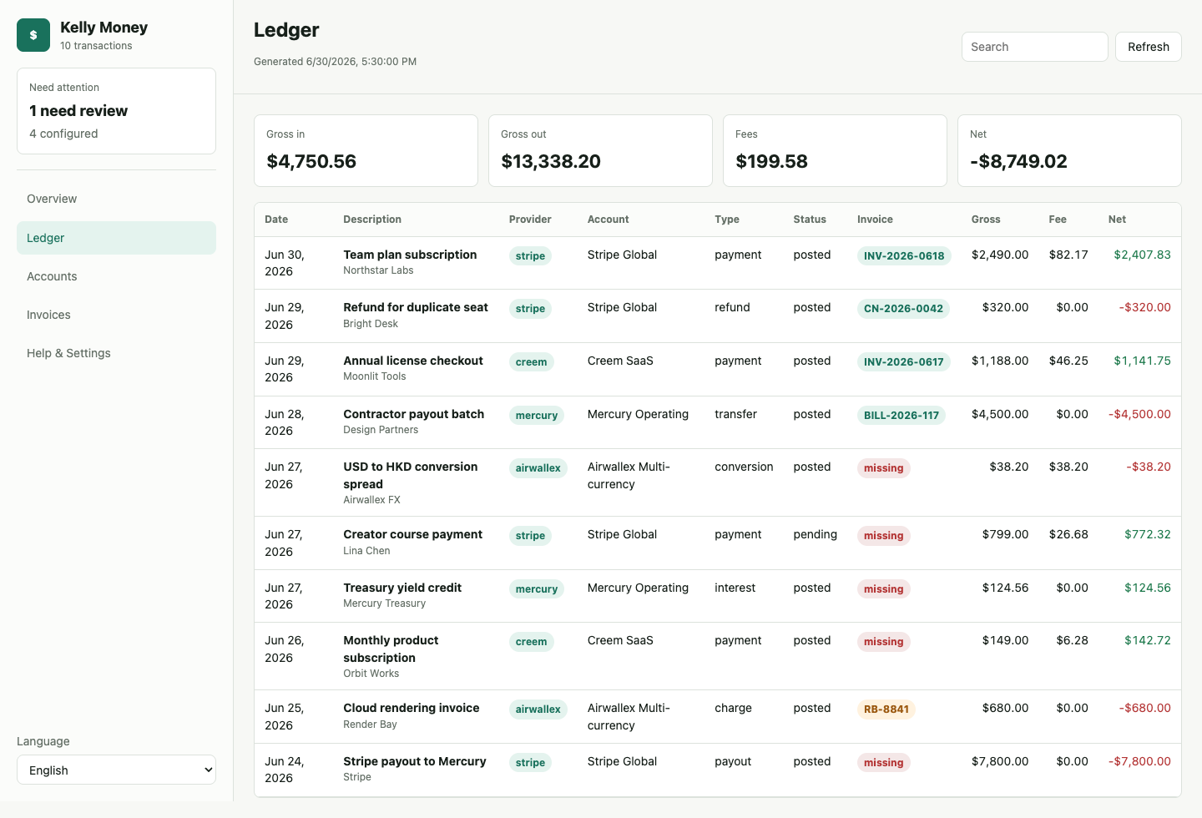Select 'Creator course payment' description

(412, 534)
